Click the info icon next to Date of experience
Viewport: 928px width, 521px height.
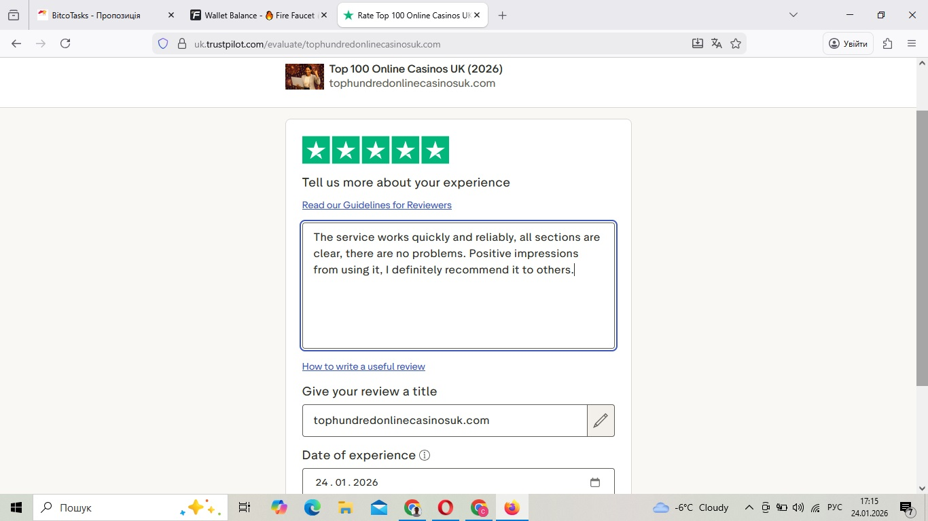425,455
